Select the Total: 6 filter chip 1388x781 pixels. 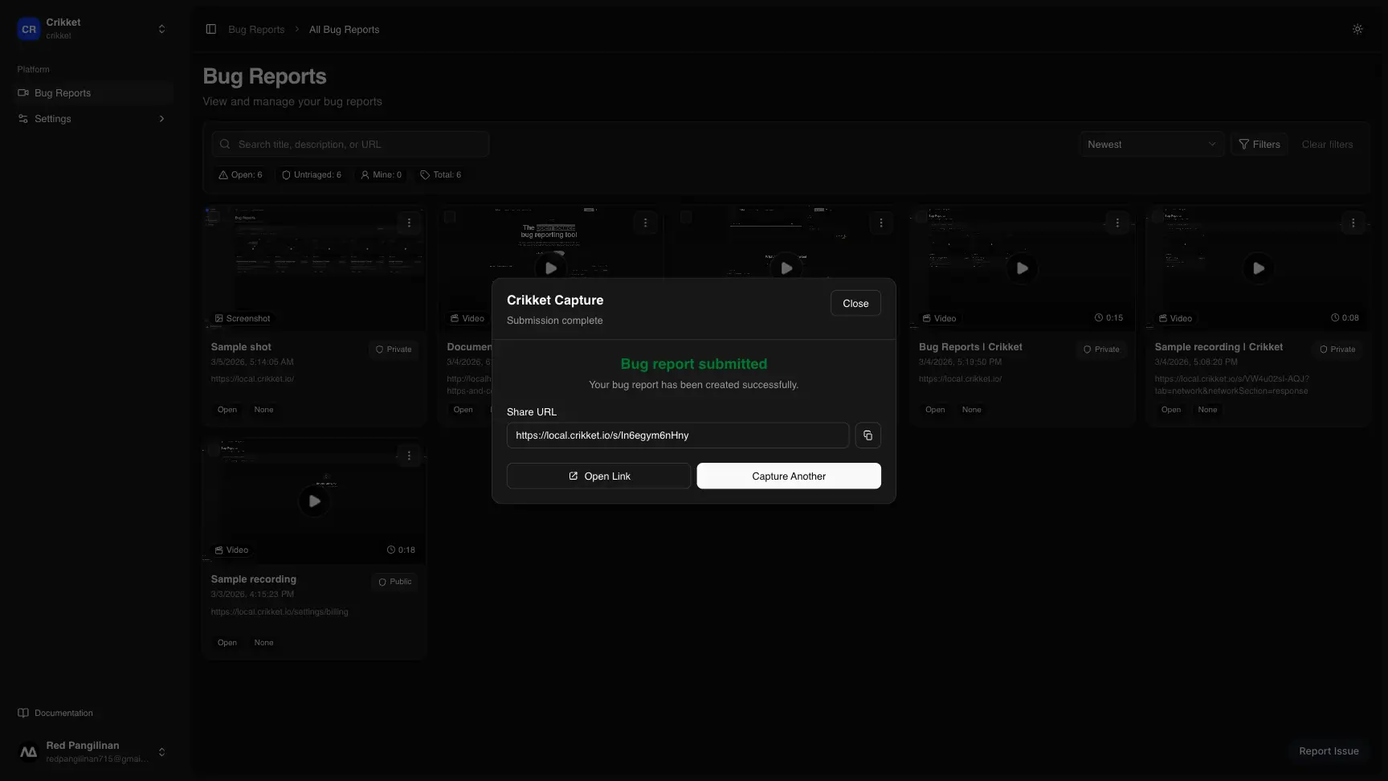[x=441, y=175]
